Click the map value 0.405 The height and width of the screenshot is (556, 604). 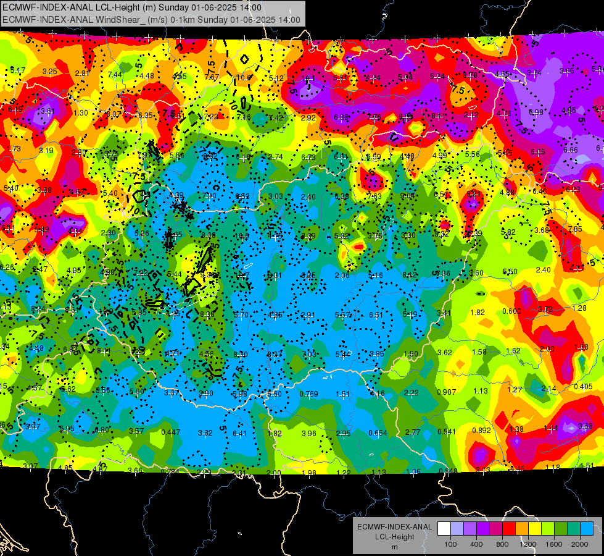583,387
